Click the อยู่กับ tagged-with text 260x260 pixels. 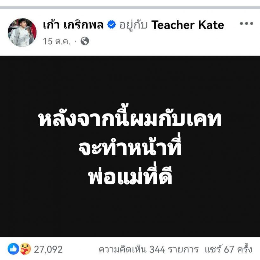pos(133,25)
